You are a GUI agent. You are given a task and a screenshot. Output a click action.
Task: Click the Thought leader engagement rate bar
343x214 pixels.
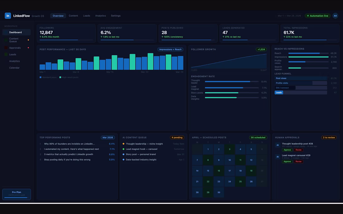click(x=227, y=81)
